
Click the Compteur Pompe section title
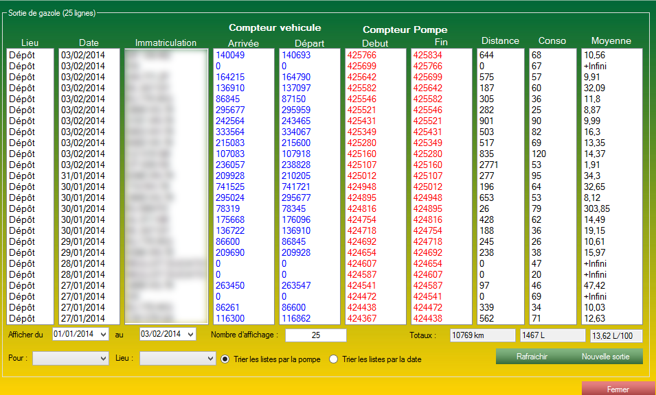[404, 30]
